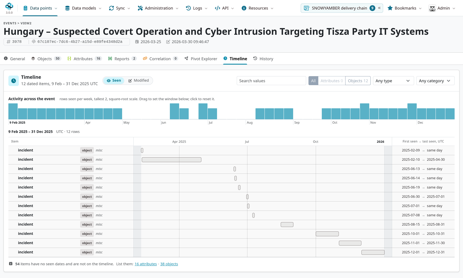The image size is (463, 278).
Task: Open the Any type dropdown
Action: click(x=393, y=81)
